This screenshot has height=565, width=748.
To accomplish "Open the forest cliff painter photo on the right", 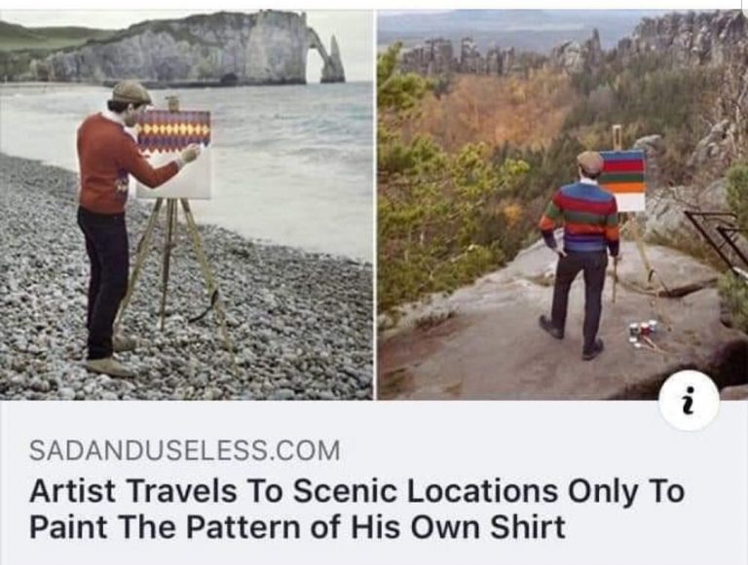I will (x=562, y=205).
